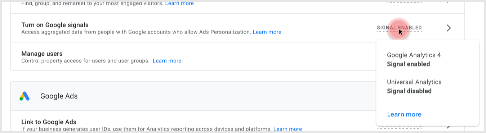Viewport: 486px width, 133px height.
Task: Expand the Turn on Google signals chevron
Action: click(449, 28)
